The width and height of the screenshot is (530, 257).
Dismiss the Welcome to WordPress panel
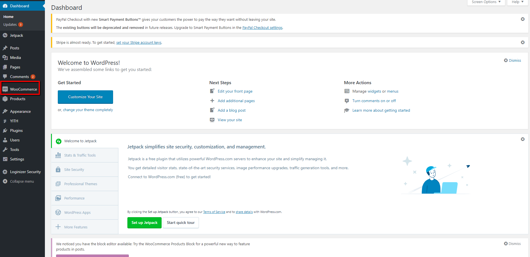[513, 60]
